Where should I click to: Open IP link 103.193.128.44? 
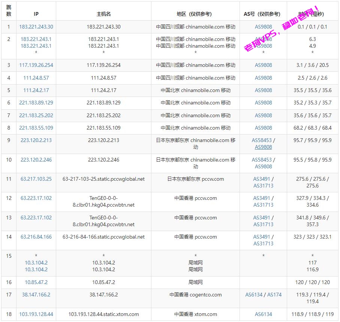click(36, 314)
